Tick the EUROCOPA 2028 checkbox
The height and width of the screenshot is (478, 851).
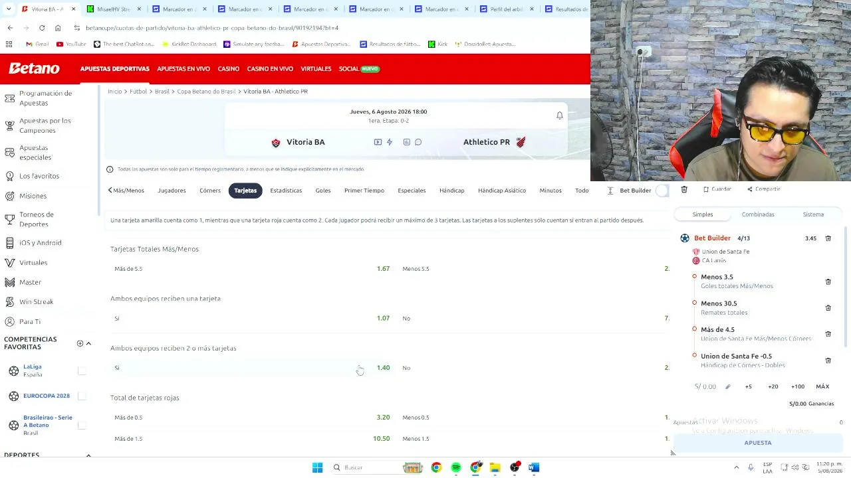pos(82,396)
